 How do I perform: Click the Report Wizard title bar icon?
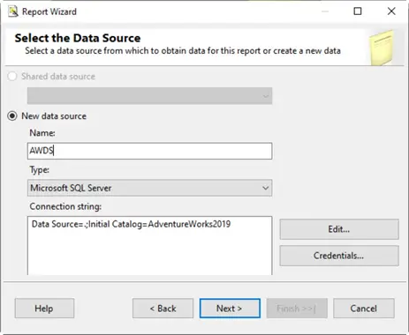coord(13,11)
